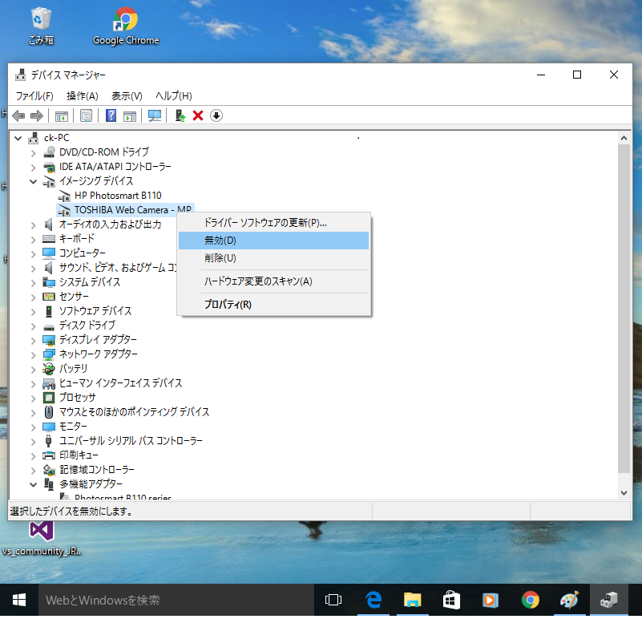Screen dimensions: 642x619
Task: Open the 操作(A) menu
Action: 83,96
